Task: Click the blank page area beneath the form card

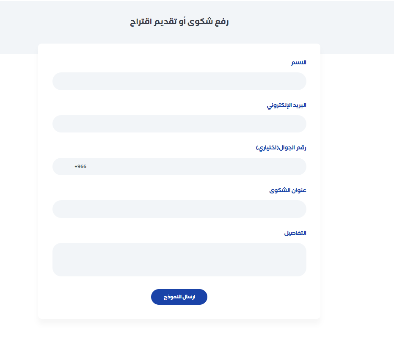Action: 179,332
